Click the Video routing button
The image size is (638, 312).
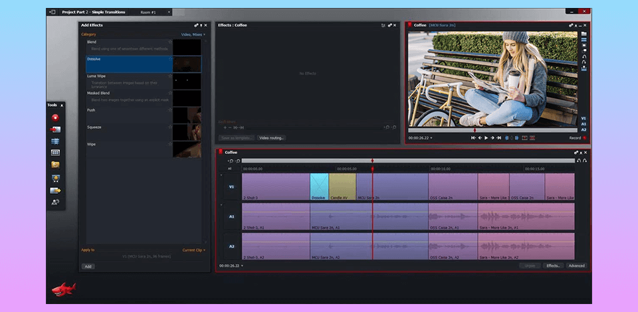(272, 138)
